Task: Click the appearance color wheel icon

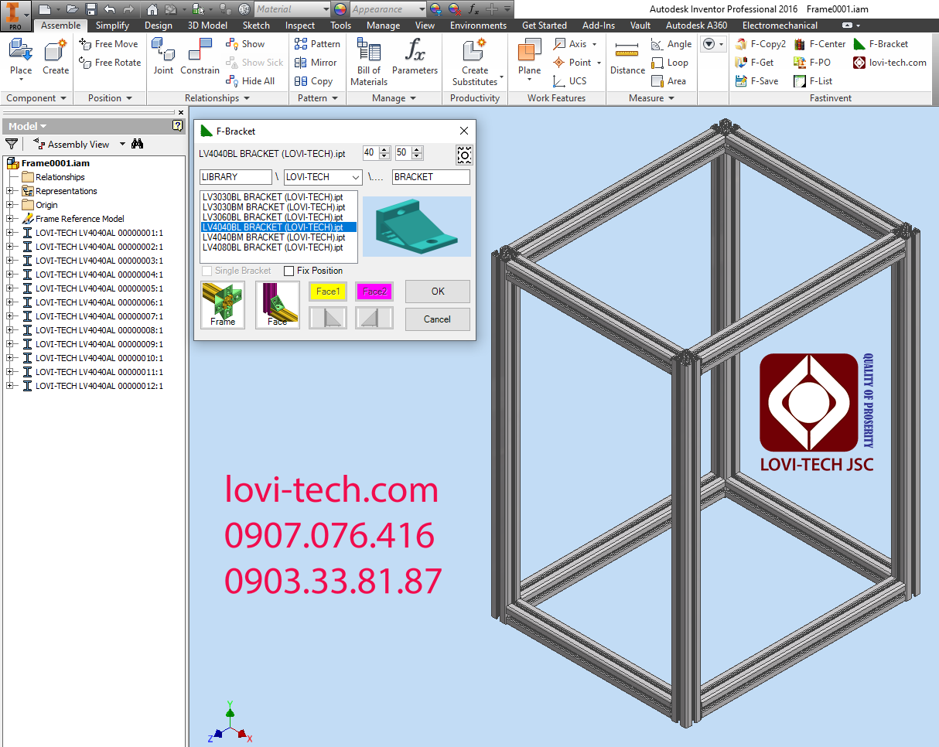Action: coord(340,9)
